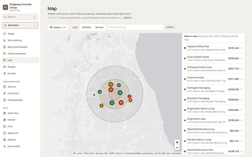The image size is (252, 157).
Task: Expand Bluestem Packaging row chevron
Action: tap(241, 100)
